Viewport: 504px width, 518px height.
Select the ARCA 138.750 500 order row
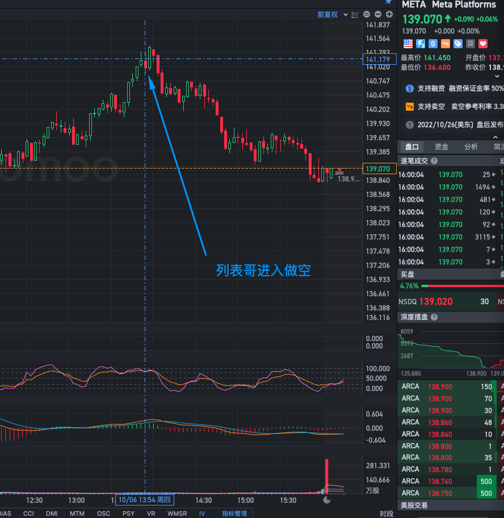pyautogui.click(x=447, y=493)
